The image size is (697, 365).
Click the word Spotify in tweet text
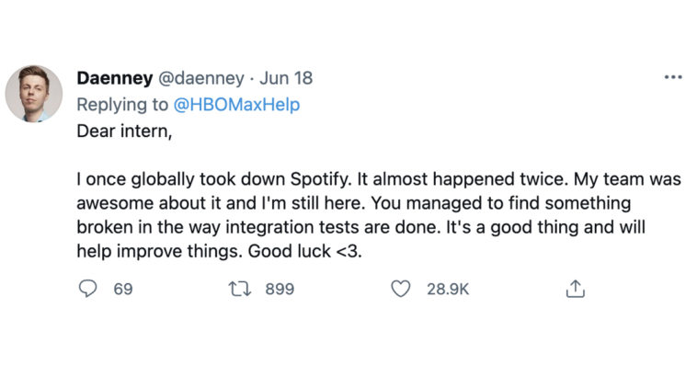(x=321, y=179)
